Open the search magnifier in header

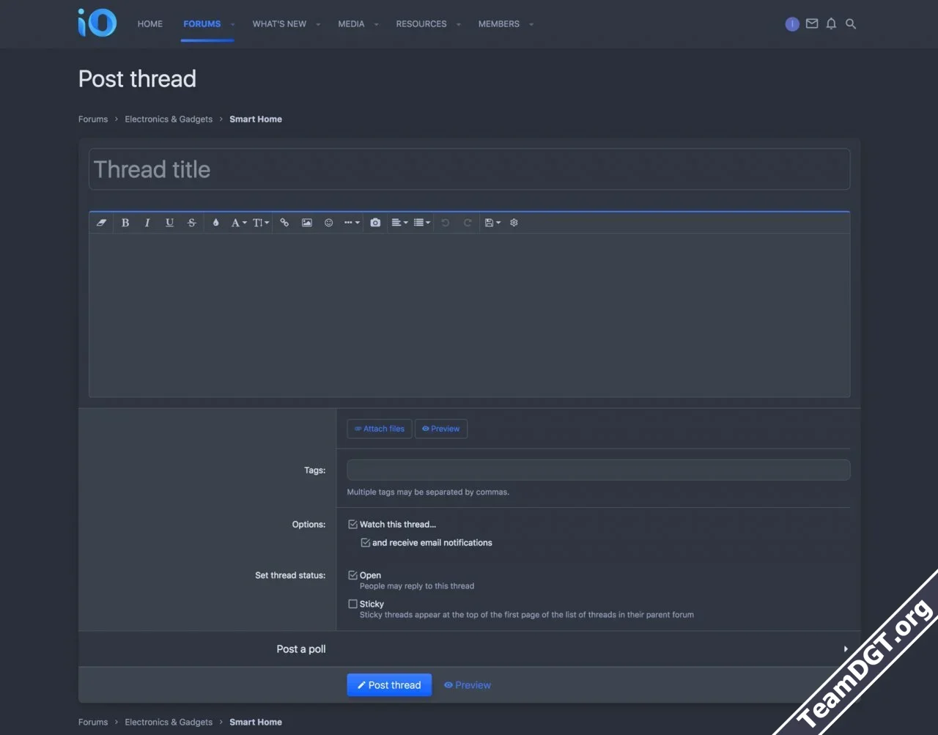(851, 24)
